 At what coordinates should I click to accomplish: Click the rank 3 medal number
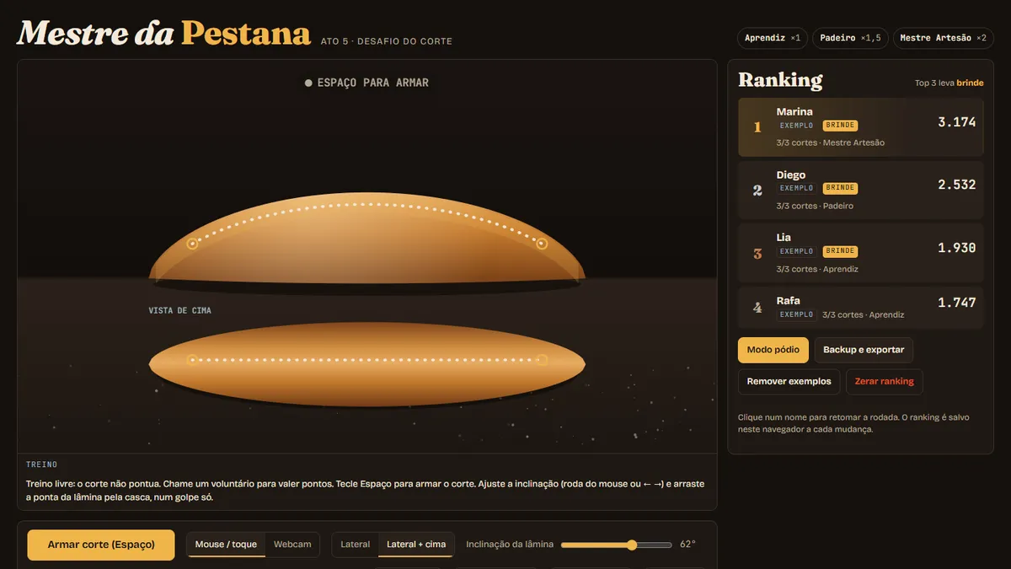coord(757,253)
